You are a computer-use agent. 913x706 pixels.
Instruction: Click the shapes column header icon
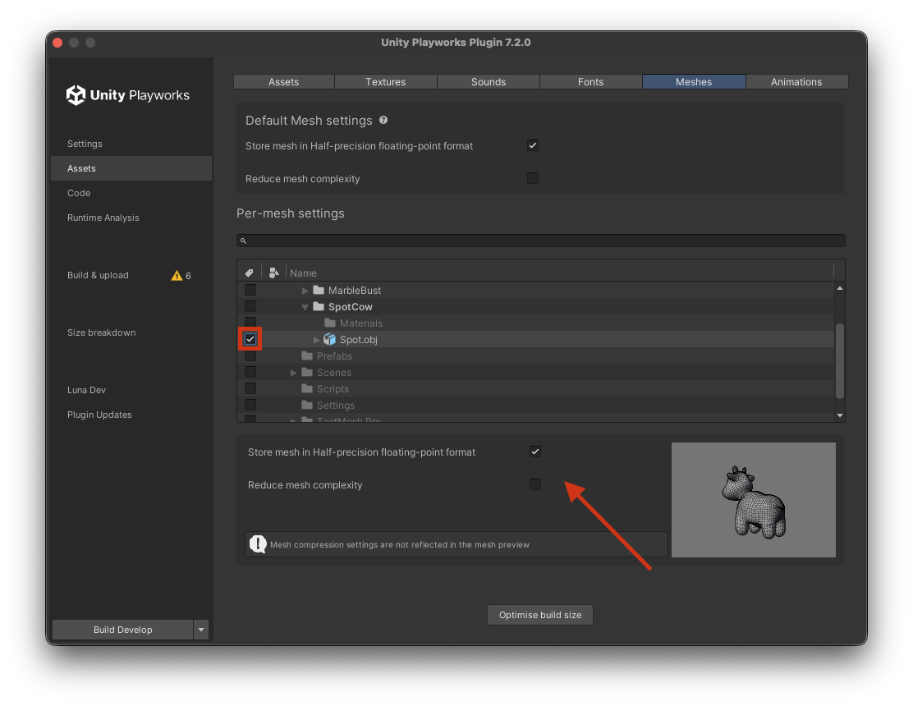point(273,273)
